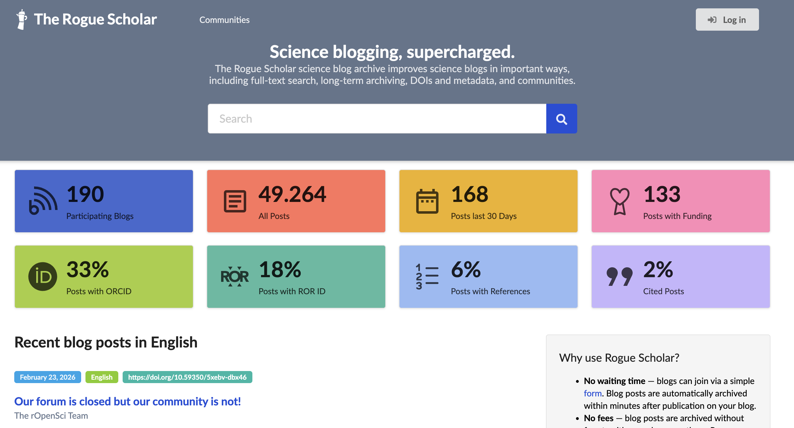This screenshot has width=794, height=428.
Task: Click the 49.264 All Posts statistic card
Action: coord(296,201)
